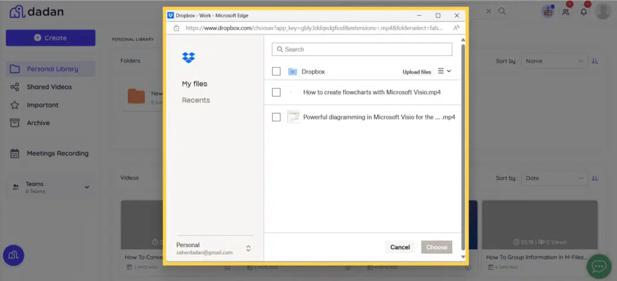Open the dadan chat support bubble

tap(598, 266)
